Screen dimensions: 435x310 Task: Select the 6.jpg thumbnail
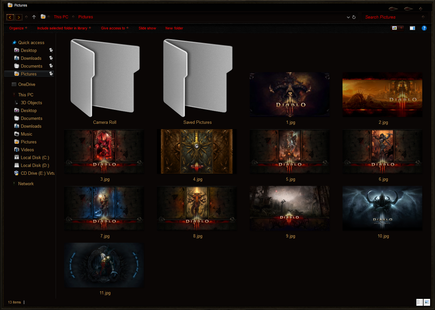pos(382,151)
